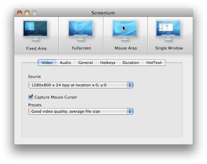Select the Fixed Area capture mode icon
This screenshot has width=207, height=164.
pyautogui.click(x=36, y=31)
